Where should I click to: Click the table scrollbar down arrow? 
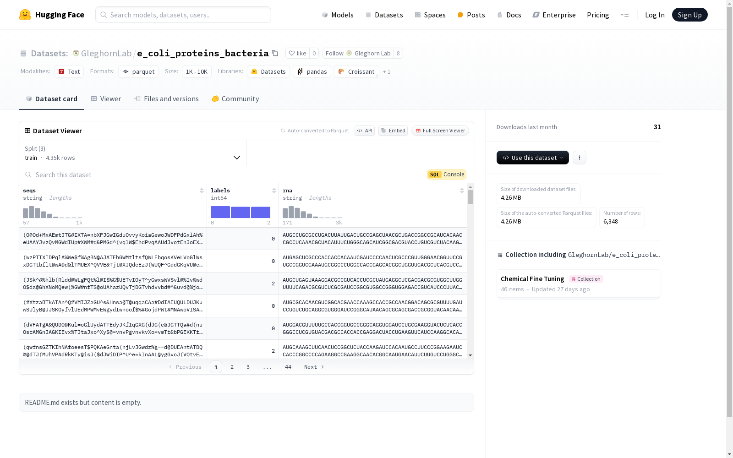[x=470, y=355]
